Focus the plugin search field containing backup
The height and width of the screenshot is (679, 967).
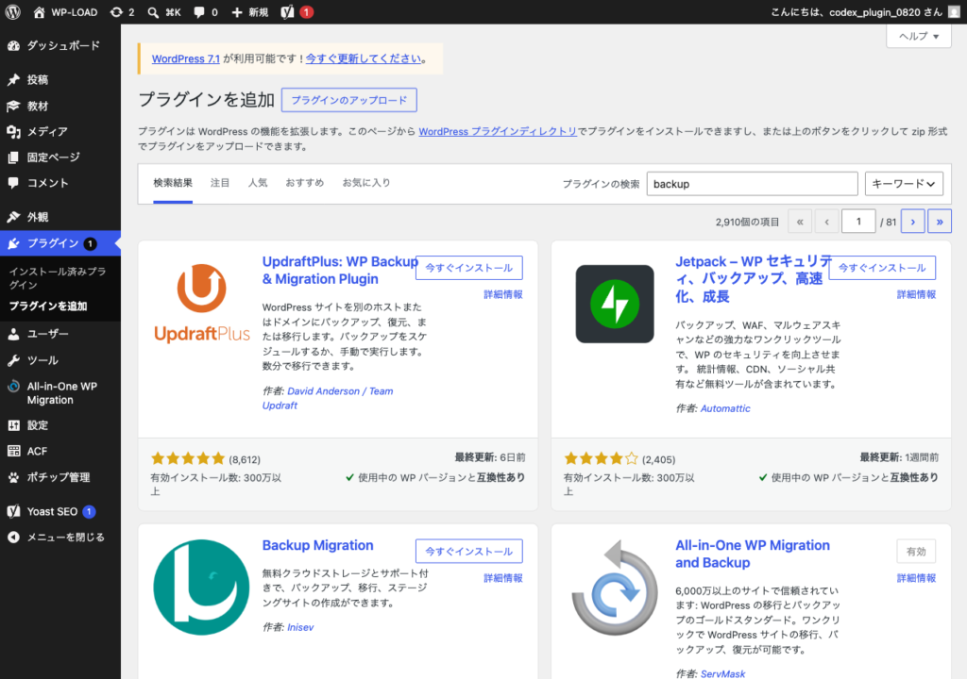click(752, 184)
